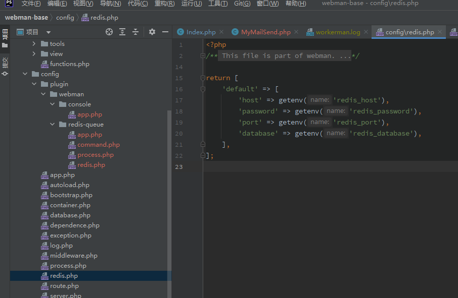Select the red redis.php under redis-queue

[x=91, y=164]
